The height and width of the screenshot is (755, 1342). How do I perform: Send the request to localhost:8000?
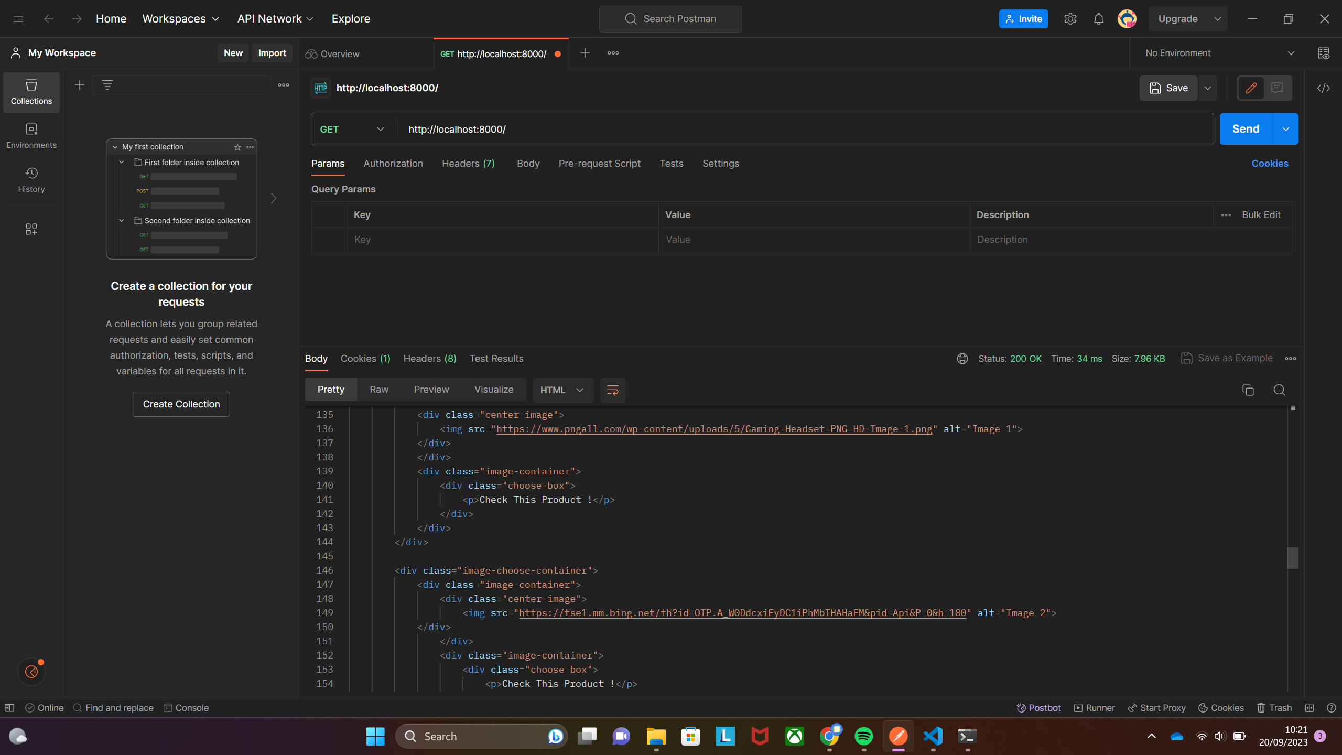[1246, 128]
